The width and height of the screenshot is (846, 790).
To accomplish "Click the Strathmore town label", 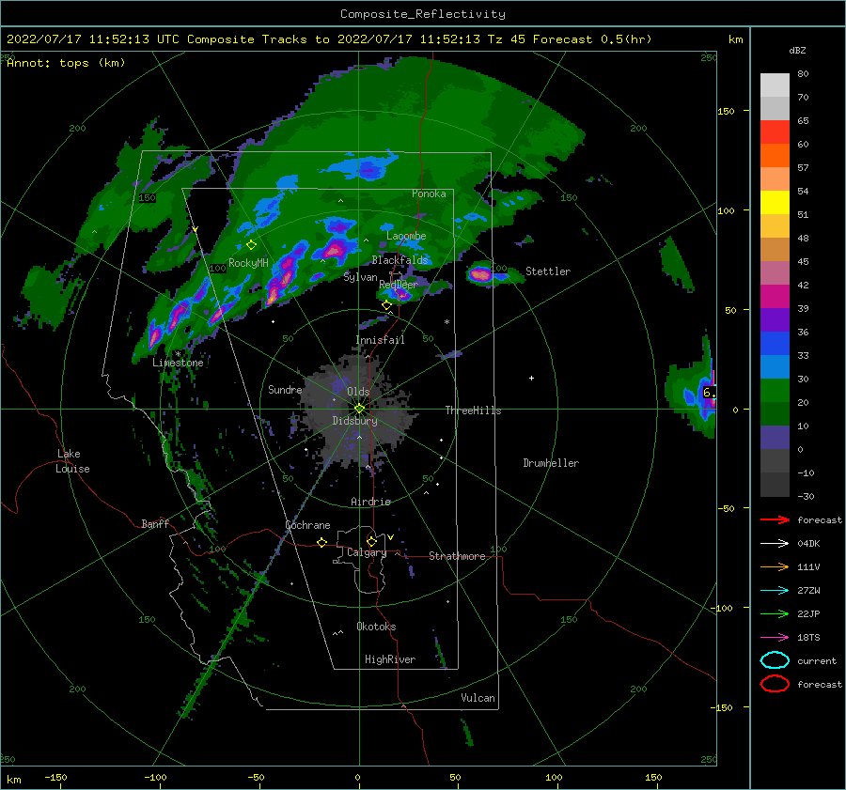I will coord(457,556).
